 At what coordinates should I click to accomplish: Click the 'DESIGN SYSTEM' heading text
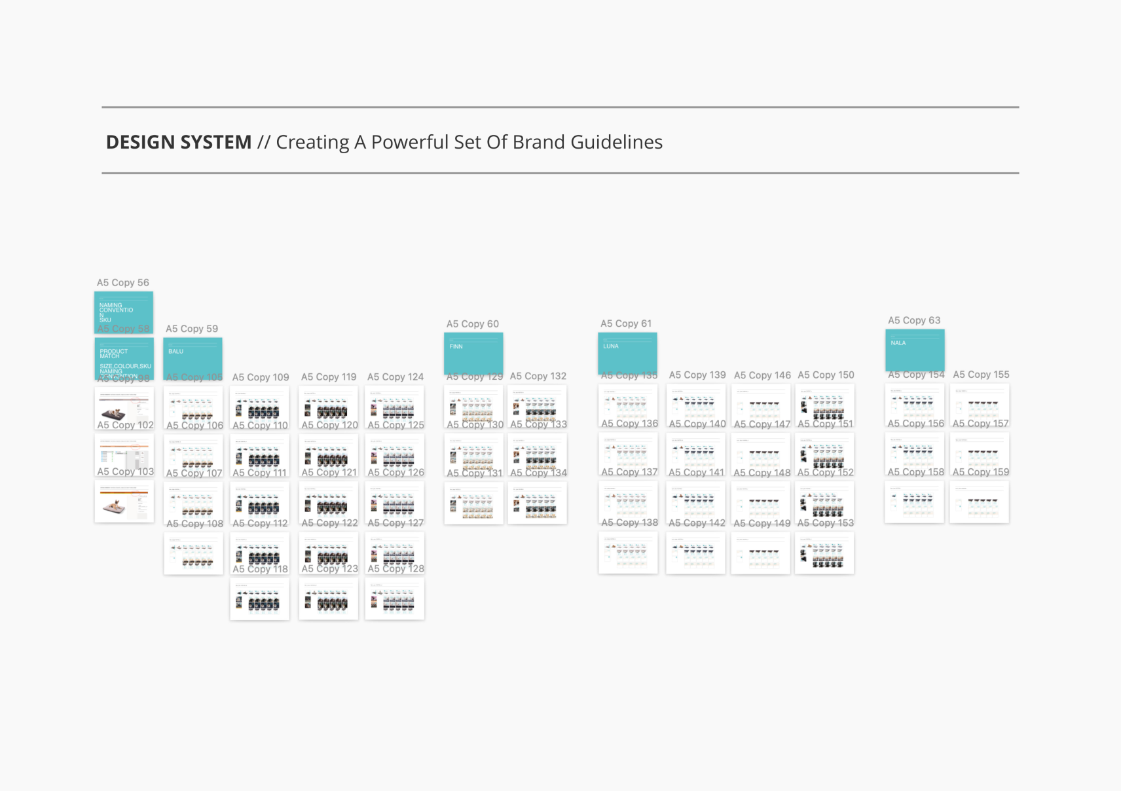(179, 142)
